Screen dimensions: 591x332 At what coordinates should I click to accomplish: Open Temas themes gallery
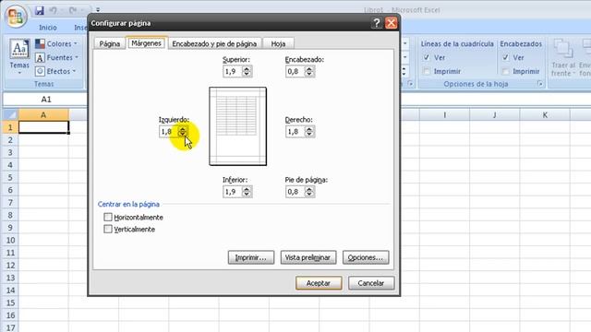click(x=19, y=56)
